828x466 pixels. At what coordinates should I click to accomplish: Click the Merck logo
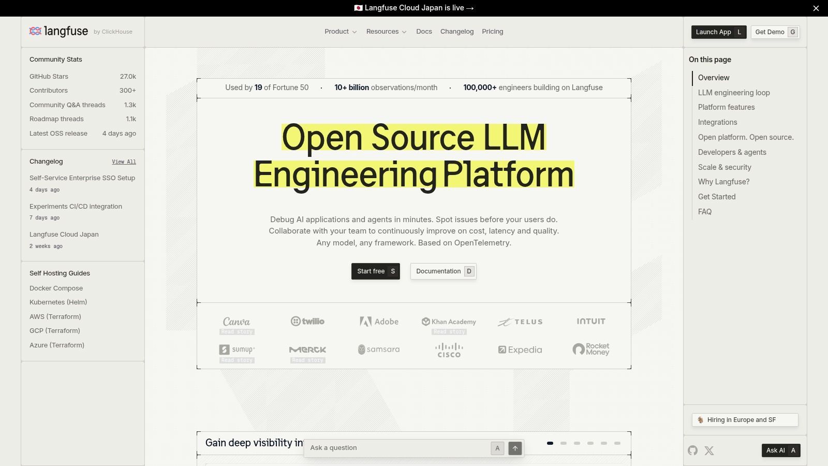tap(307, 349)
